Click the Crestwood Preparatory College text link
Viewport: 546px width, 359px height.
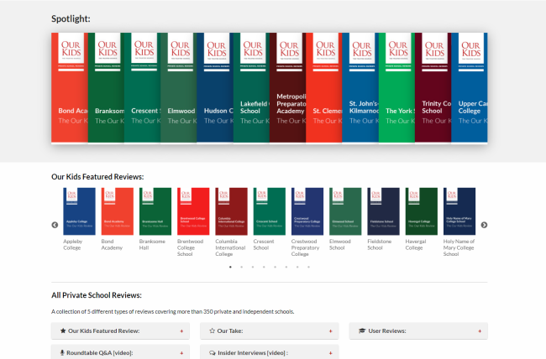click(x=306, y=247)
